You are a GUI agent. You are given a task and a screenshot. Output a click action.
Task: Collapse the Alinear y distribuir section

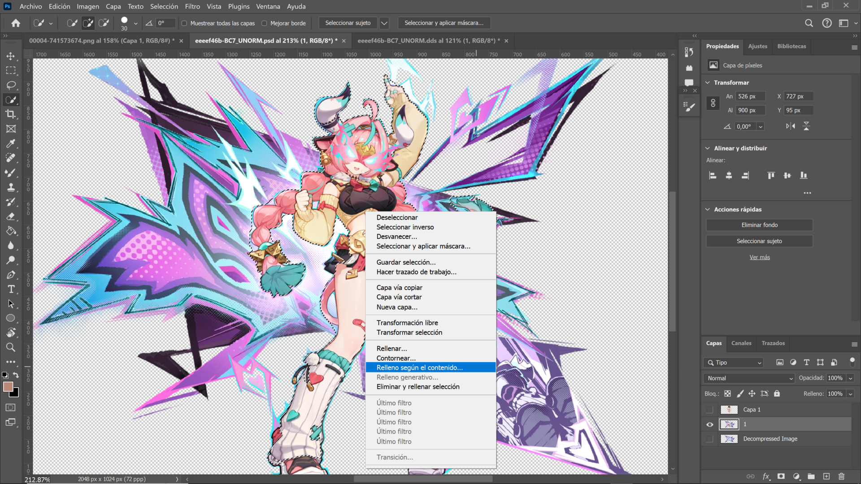[708, 148]
